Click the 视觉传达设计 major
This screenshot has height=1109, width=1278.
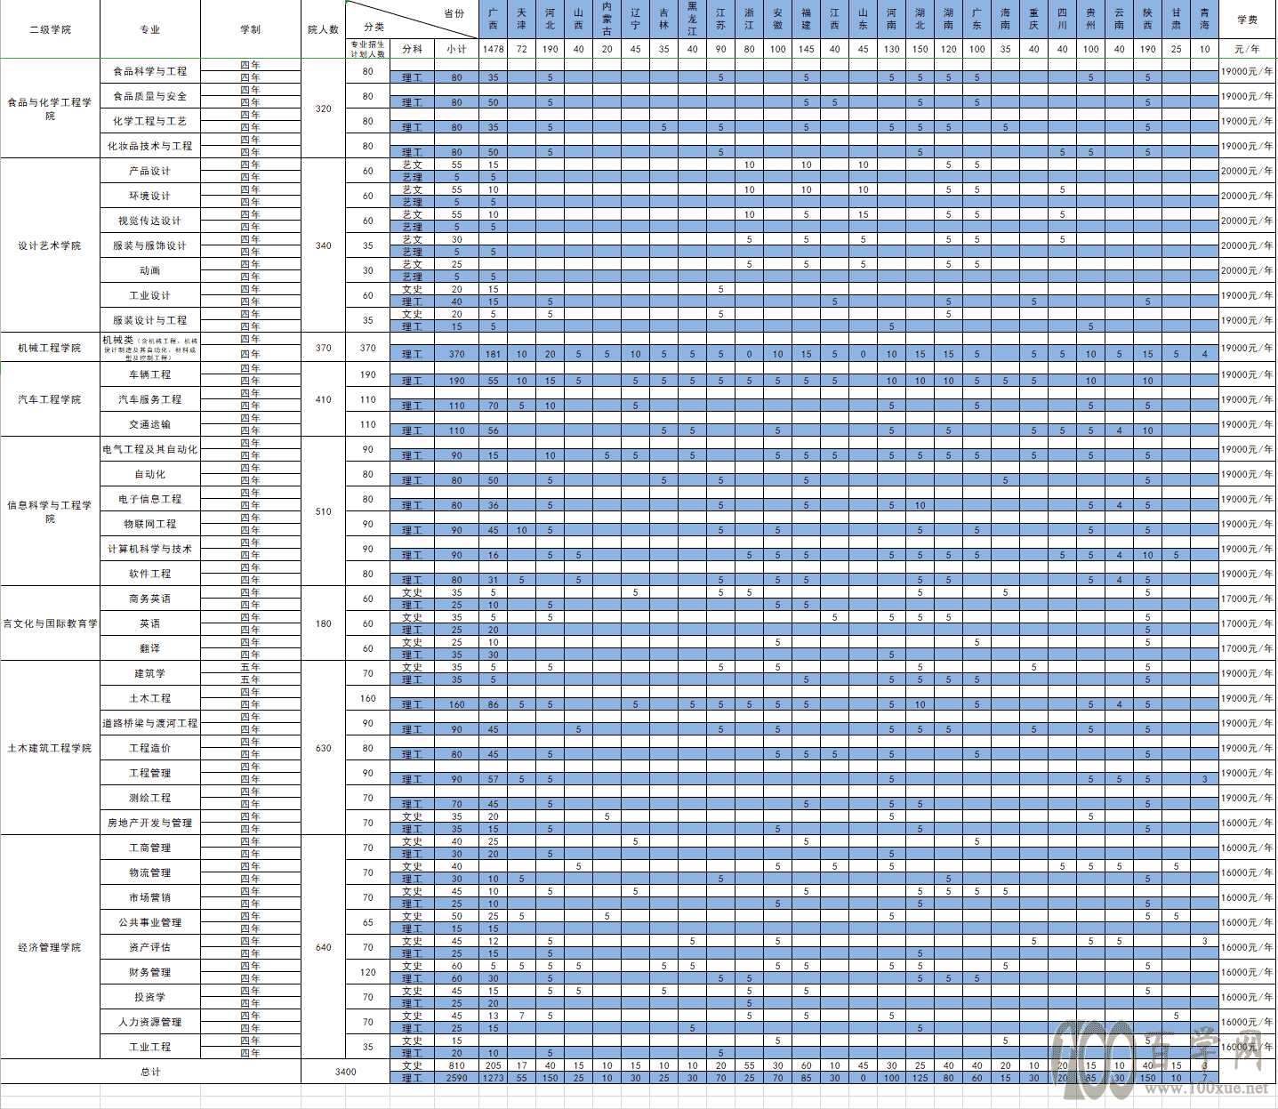tap(150, 221)
